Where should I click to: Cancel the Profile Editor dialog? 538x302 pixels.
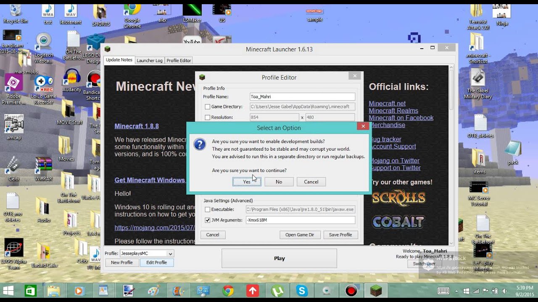[x=213, y=235]
